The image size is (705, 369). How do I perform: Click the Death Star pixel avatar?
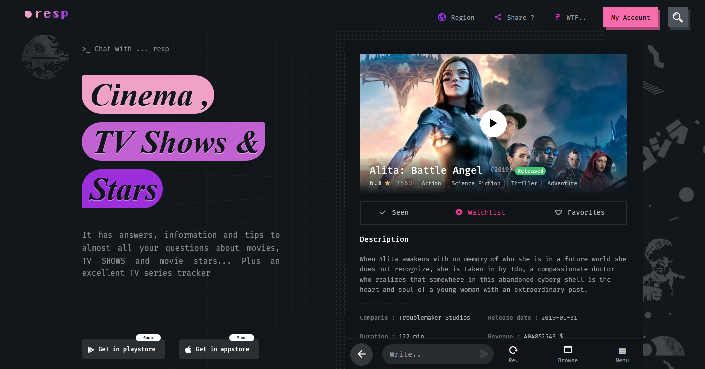tap(45, 56)
